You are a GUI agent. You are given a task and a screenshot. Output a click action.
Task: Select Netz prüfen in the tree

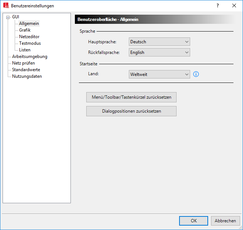pyautogui.click(x=23, y=63)
